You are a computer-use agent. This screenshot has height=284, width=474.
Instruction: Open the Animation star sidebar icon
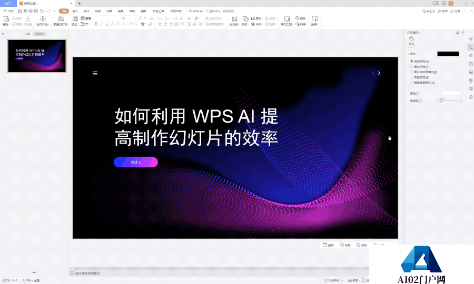point(471,56)
